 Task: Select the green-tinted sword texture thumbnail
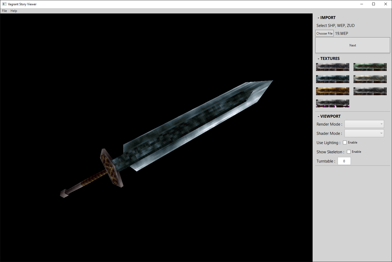(370, 67)
